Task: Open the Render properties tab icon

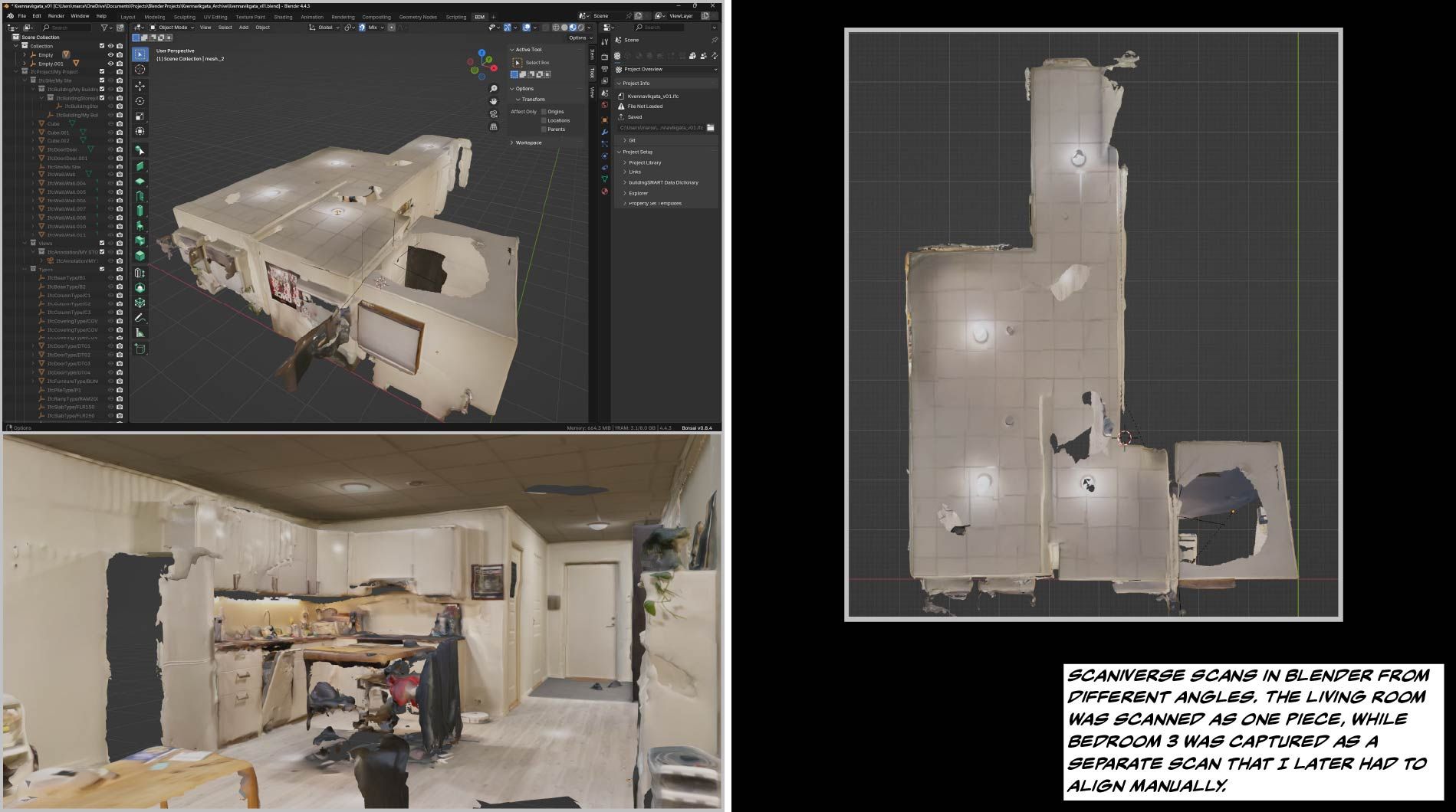Action: [x=605, y=56]
